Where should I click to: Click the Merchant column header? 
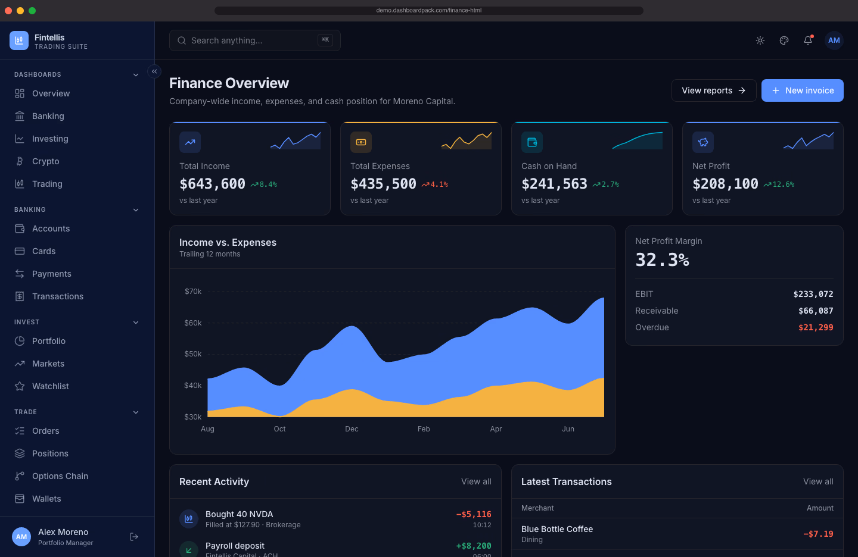537,508
